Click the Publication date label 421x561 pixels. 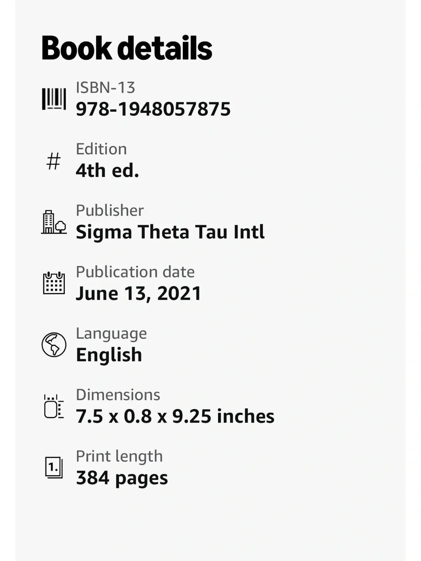tap(135, 272)
